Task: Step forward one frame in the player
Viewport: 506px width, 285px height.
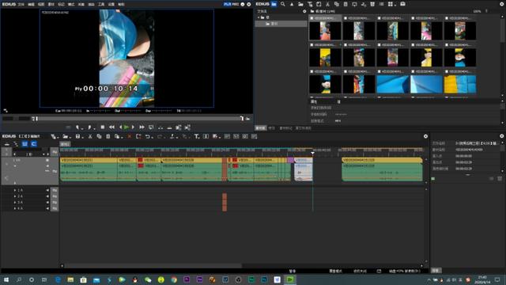Action: click(133, 127)
